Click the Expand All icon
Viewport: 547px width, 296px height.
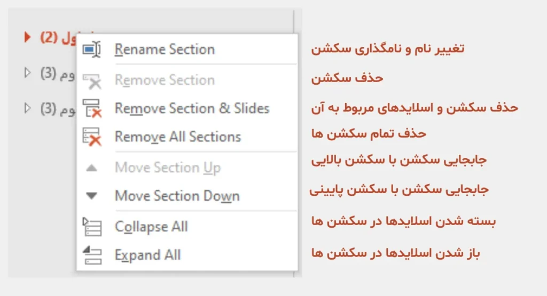click(92, 255)
